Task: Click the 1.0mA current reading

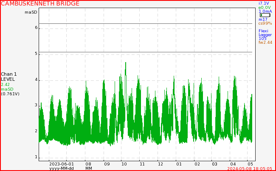Action: point(265,11)
